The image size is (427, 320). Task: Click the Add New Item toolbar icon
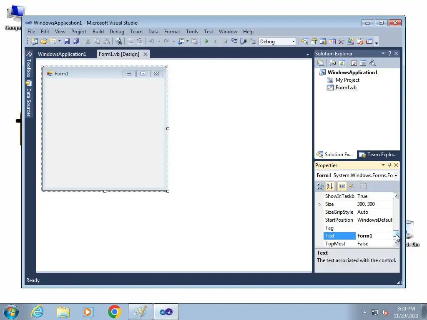click(x=53, y=41)
